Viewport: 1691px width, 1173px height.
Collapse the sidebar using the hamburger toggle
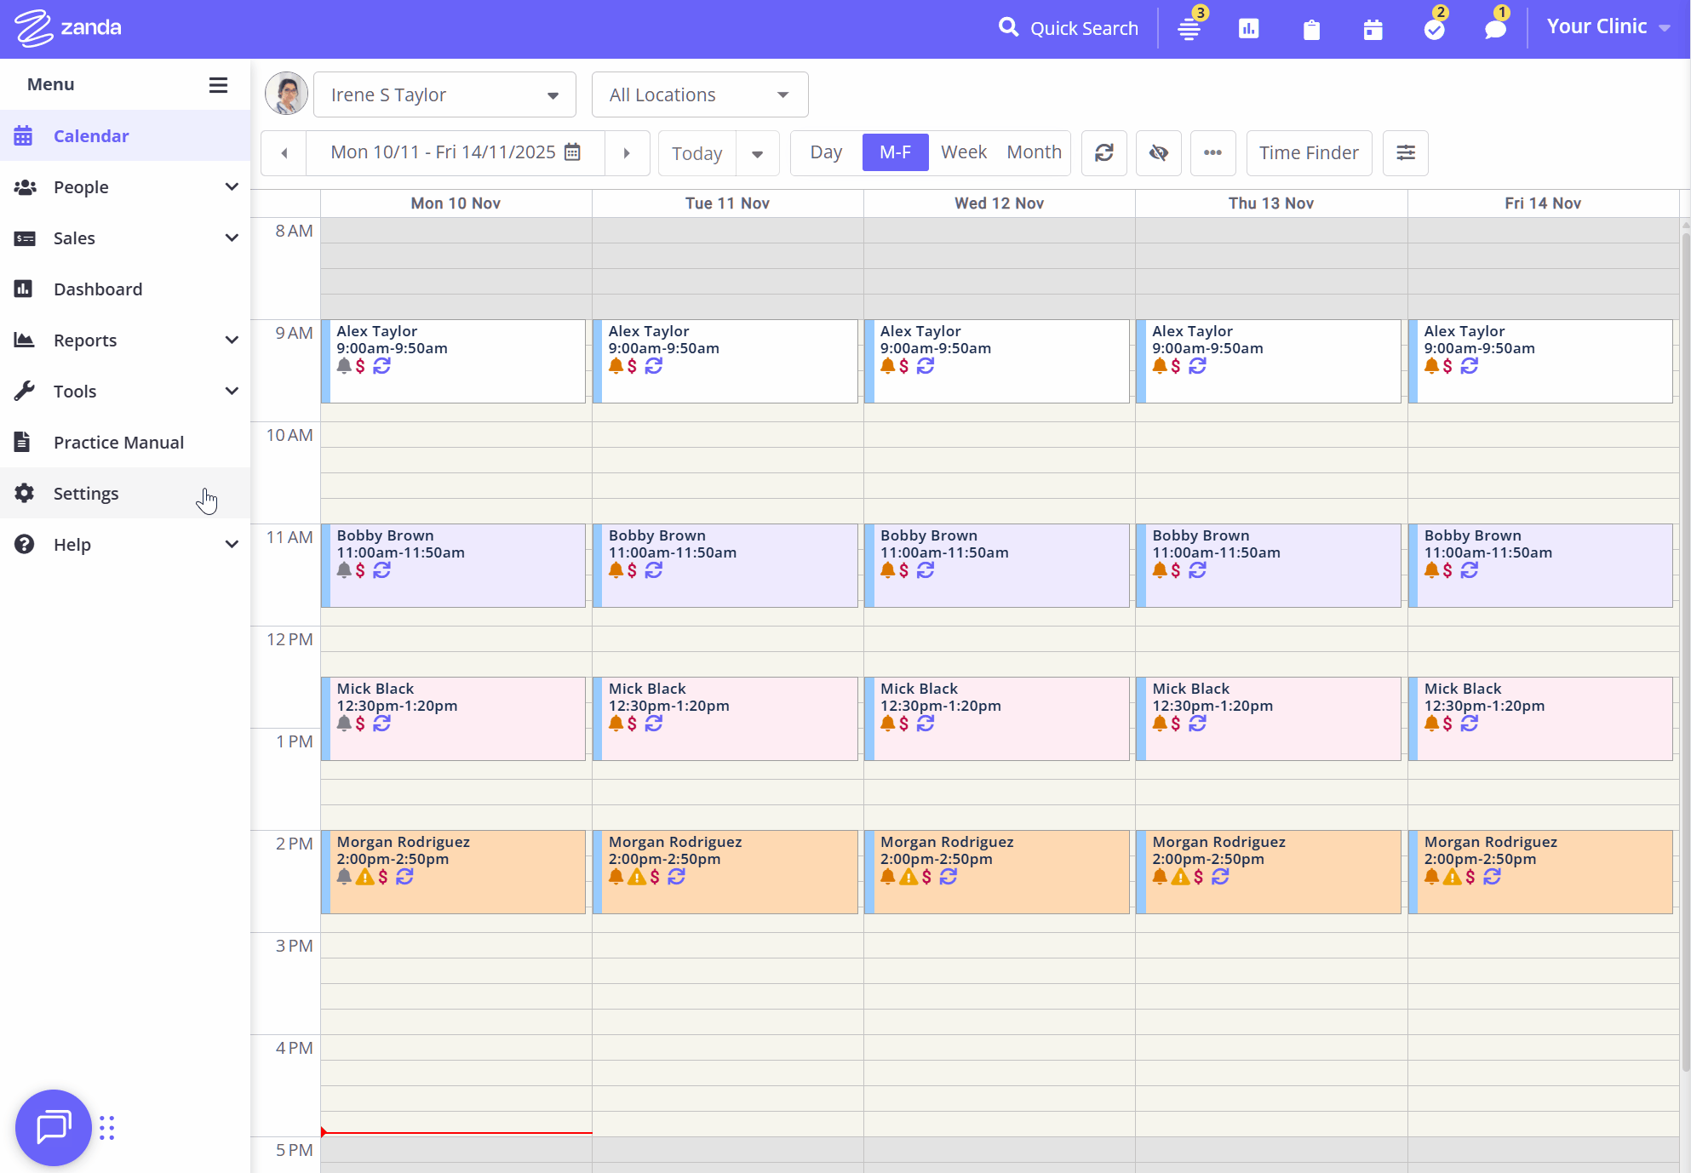pyautogui.click(x=218, y=84)
